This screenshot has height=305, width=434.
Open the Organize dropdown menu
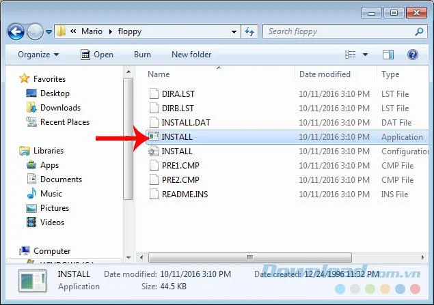[38, 55]
